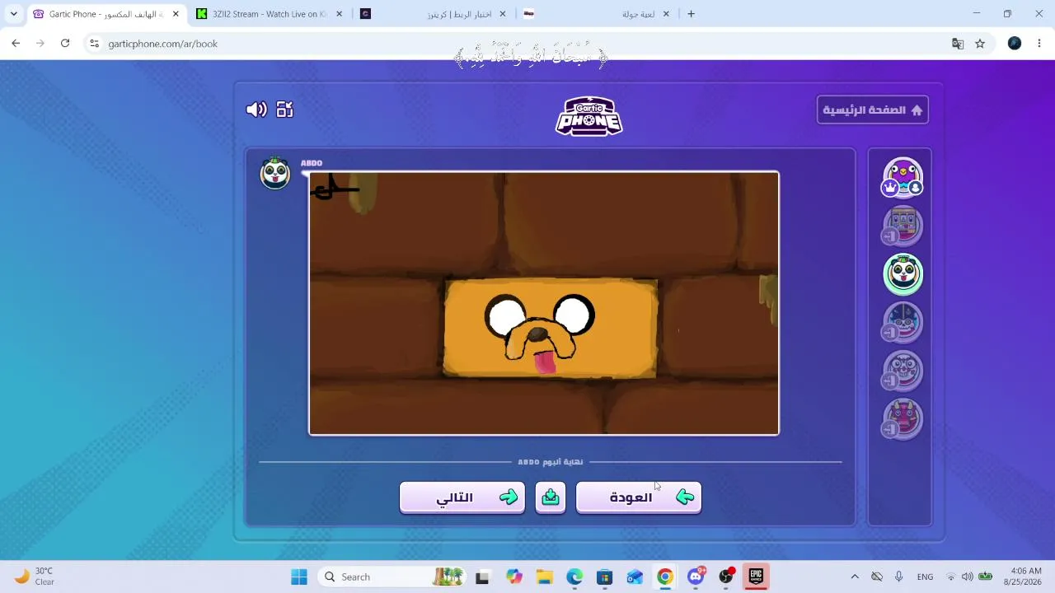Check battery status icon in the tray
The image size is (1055, 593).
984,577
